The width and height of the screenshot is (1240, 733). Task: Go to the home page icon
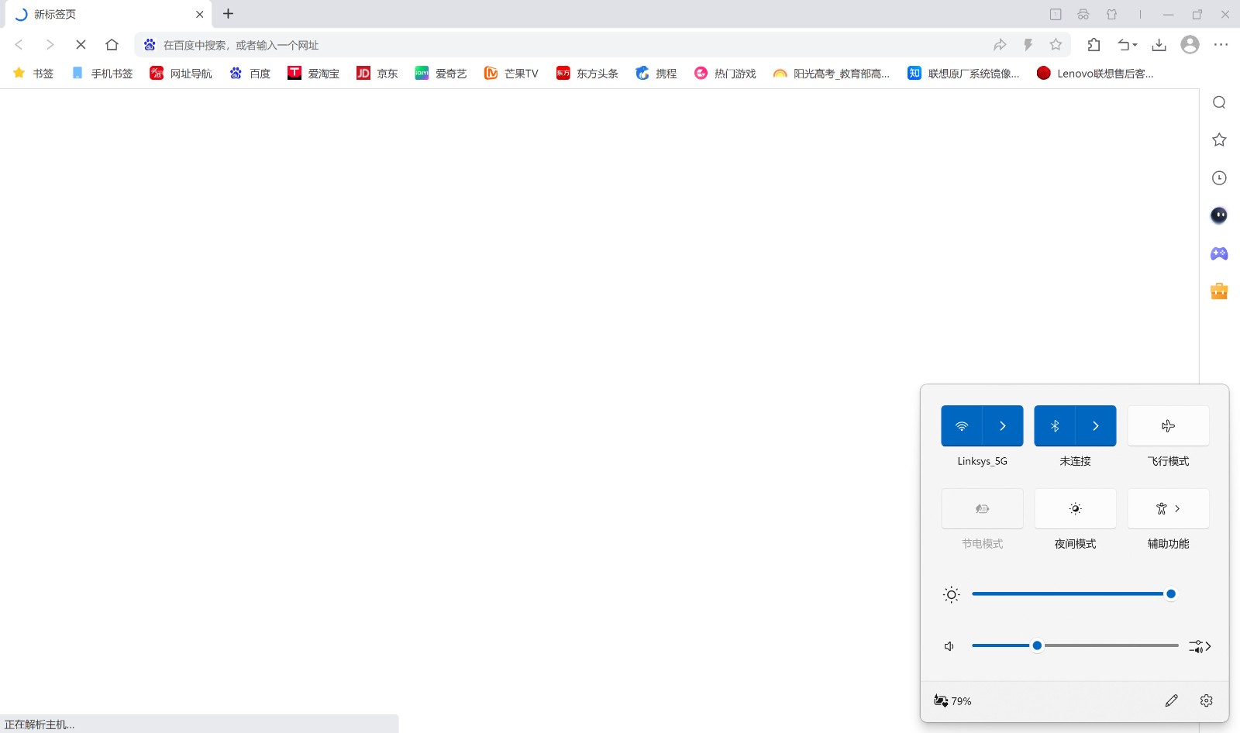pos(112,45)
